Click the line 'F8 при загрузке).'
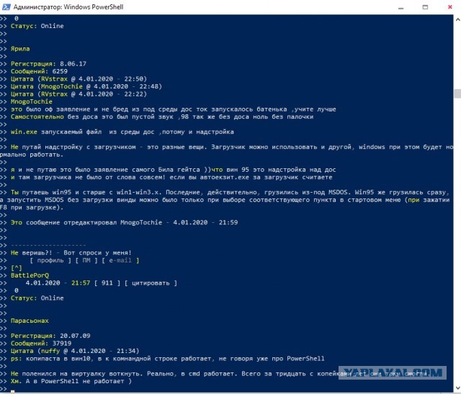This screenshot has width=461, height=394. coord(32,207)
